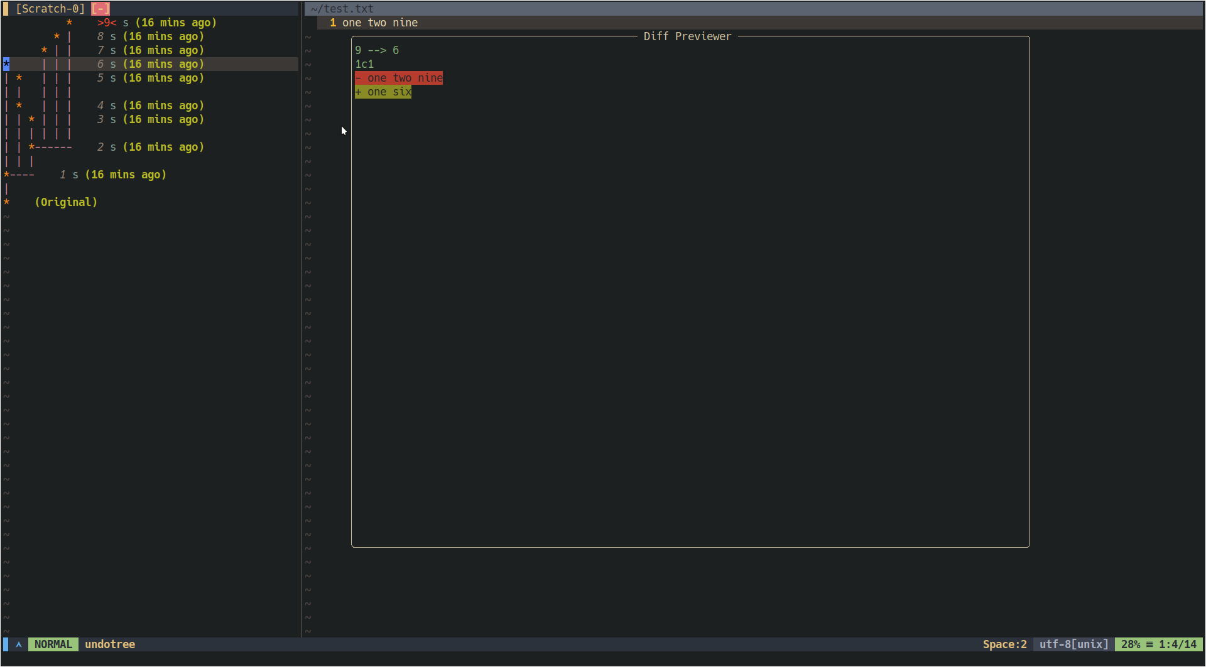The height and width of the screenshot is (667, 1206).
Task: Select undo state 4 row
Action: 151,106
